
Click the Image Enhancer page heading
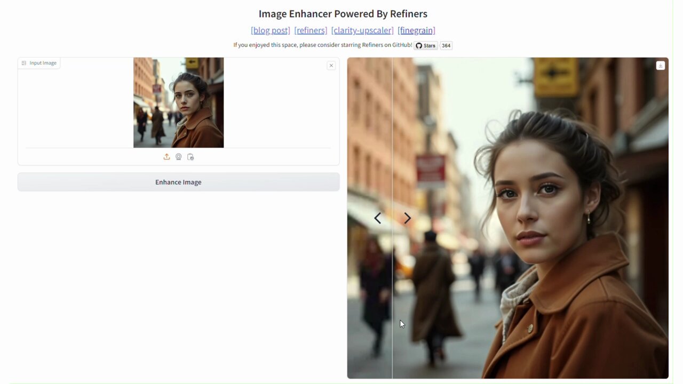343,14
